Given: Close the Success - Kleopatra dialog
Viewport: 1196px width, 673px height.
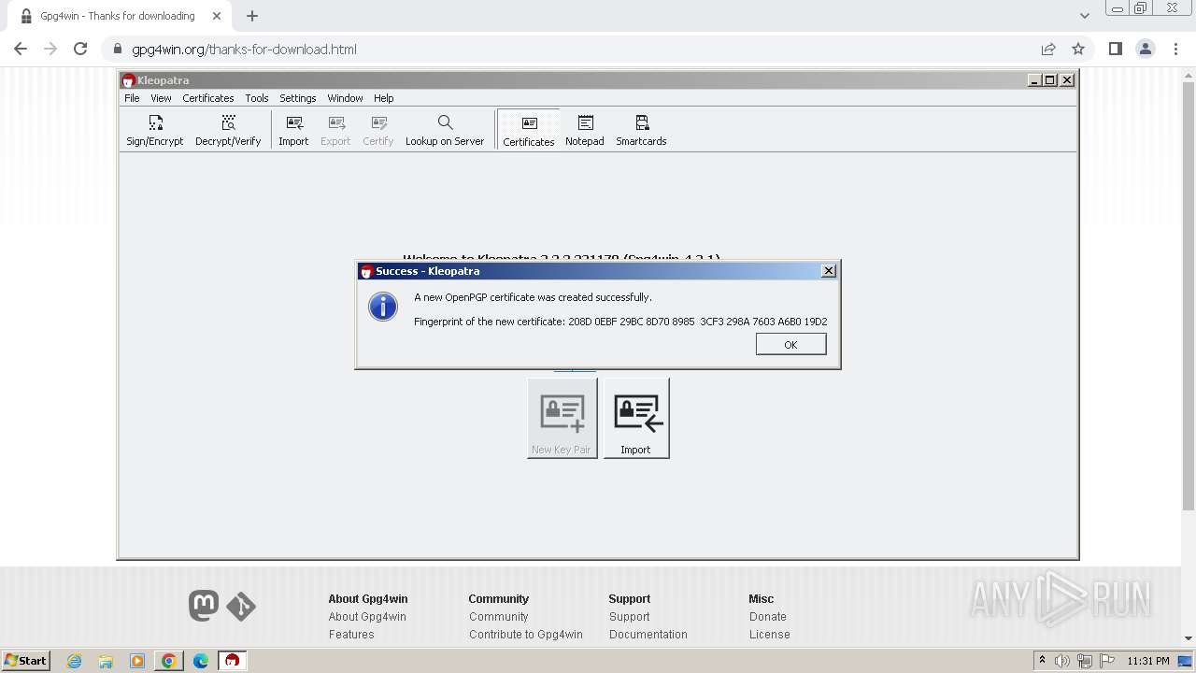Looking at the screenshot, I should 828,270.
